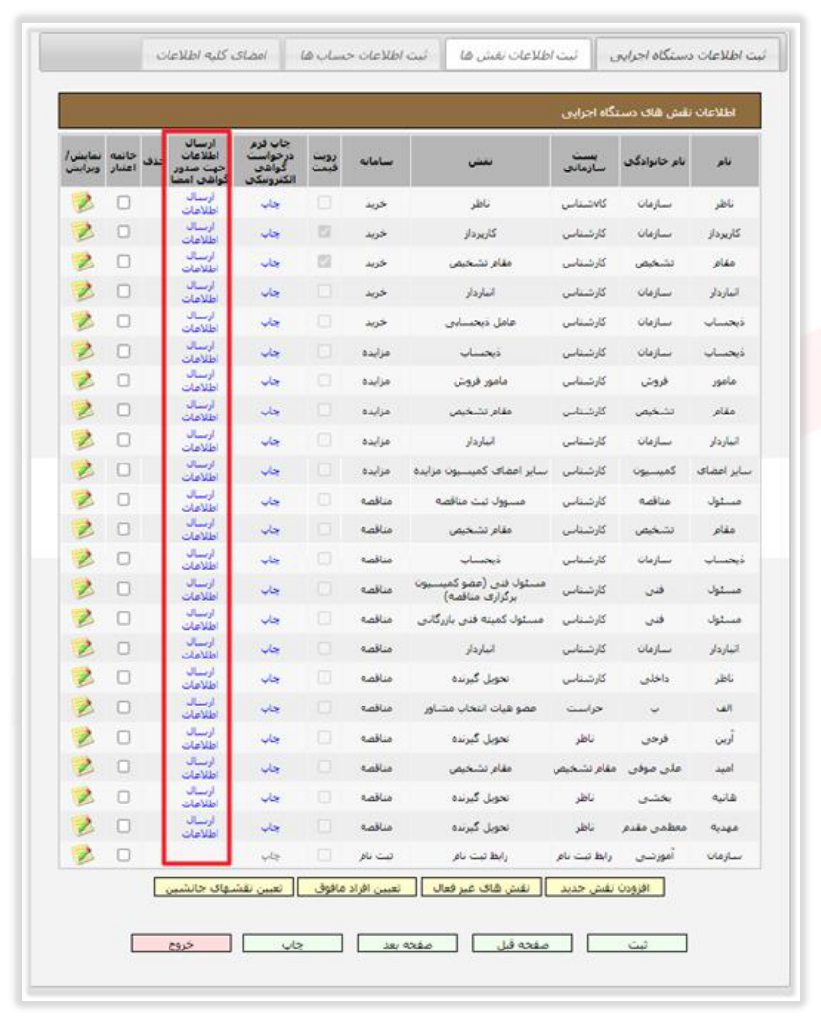Click the pink خروج exit button
The height and width of the screenshot is (1023, 821).
(181, 944)
